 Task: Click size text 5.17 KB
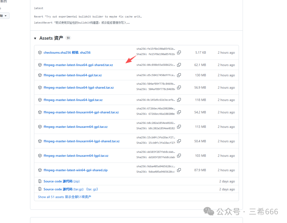[x=201, y=53]
